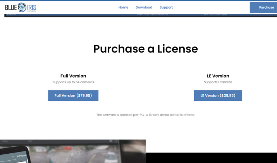Open the Support menu item
The height and width of the screenshot is (163, 277).
click(166, 7)
